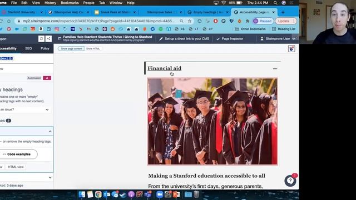Click the Update Chrome button
Screen dimensions: 356x200
click(x=285, y=21)
